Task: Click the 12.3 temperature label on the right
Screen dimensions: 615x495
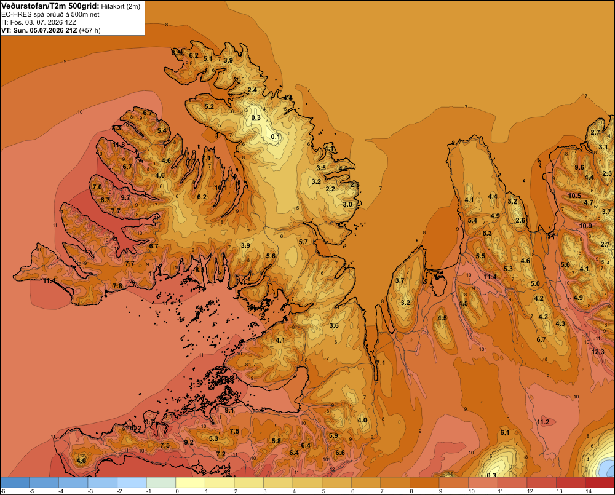Action: coord(598,352)
